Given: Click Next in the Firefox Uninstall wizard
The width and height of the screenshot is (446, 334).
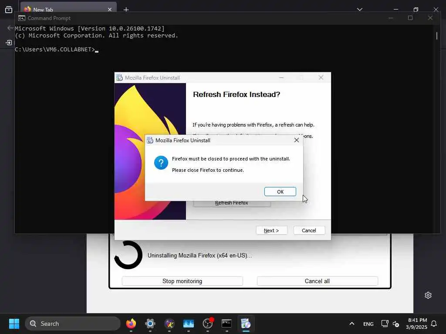Looking at the screenshot, I should (272, 230).
